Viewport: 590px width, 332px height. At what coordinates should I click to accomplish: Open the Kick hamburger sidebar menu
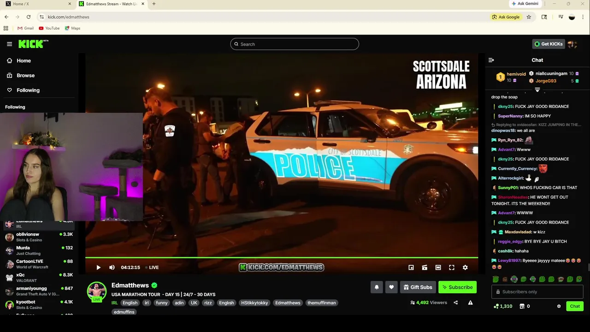tap(9, 44)
